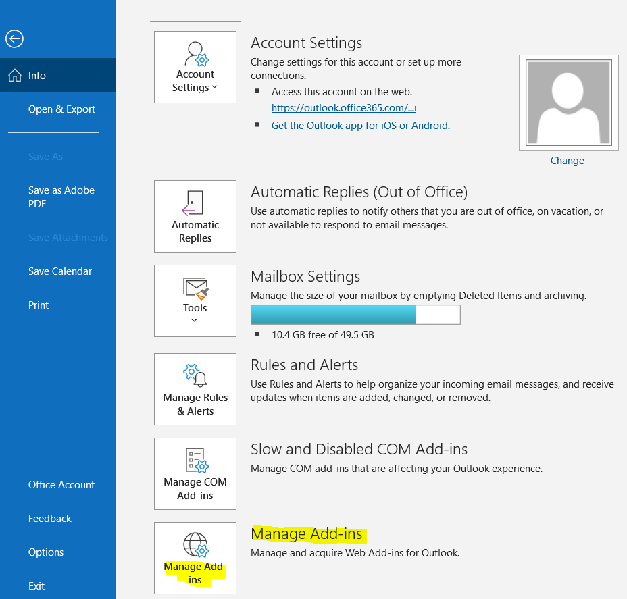Open the Account Settings person-gear icon
627x599 pixels.
click(197, 53)
